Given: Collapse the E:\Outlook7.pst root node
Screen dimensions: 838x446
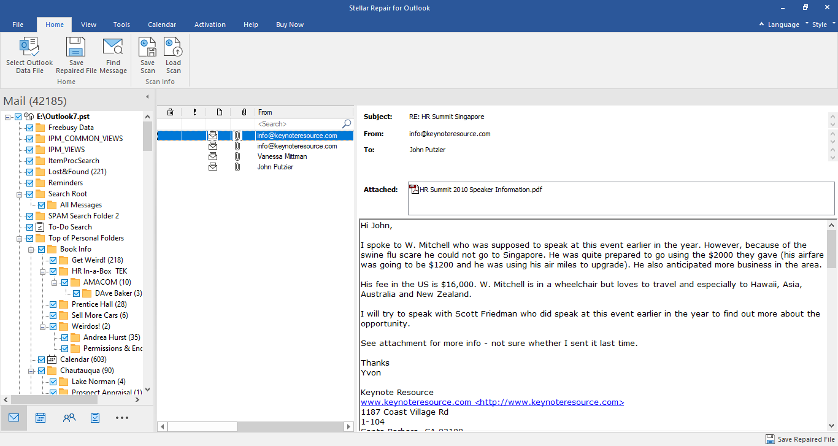Looking at the screenshot, I should 6,116.
